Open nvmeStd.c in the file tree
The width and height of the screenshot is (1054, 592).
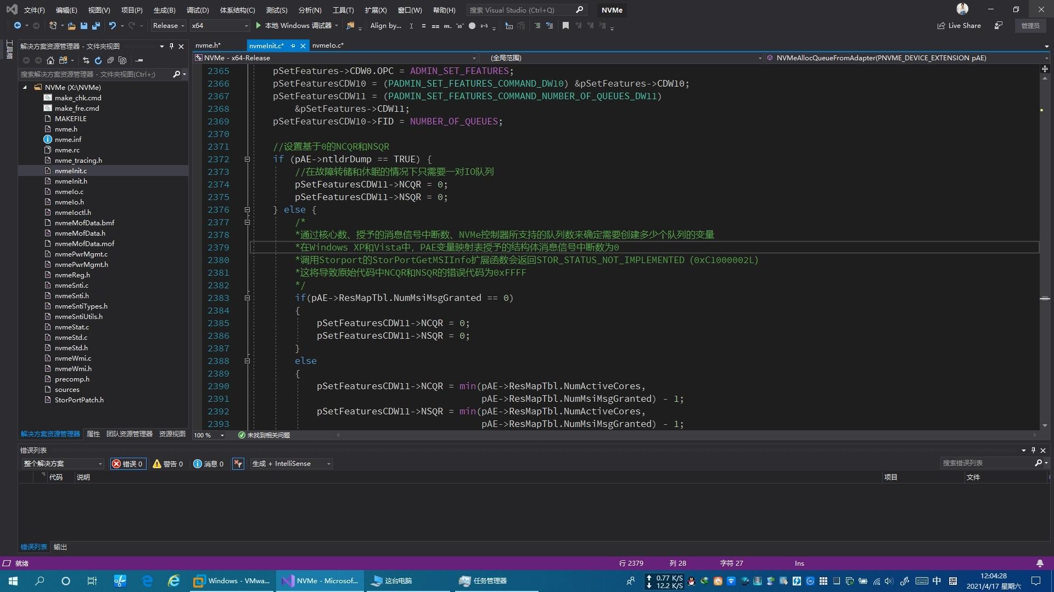click(71, 338)
